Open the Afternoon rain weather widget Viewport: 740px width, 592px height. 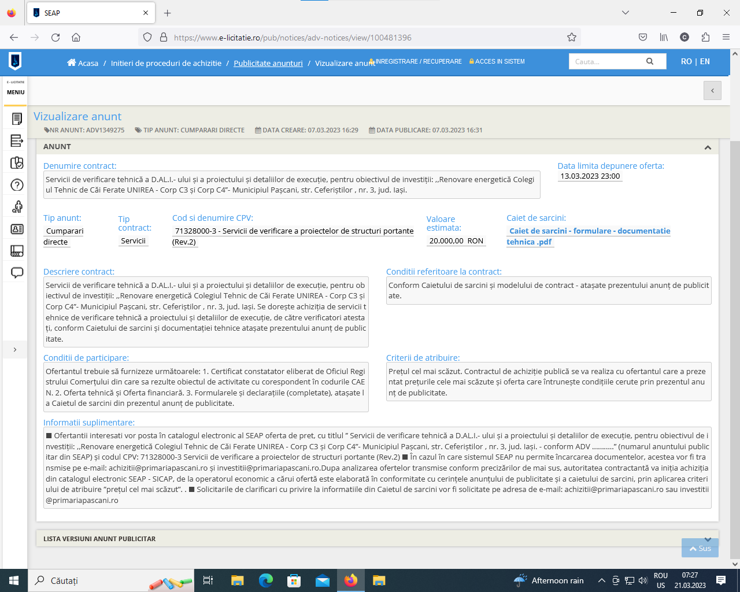click(x=549, y=580)
